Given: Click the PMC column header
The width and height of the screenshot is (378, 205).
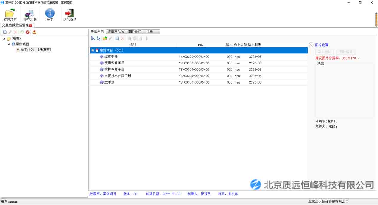Looking at the screenshot, I should pyautogui.click(x=201, y=44).
